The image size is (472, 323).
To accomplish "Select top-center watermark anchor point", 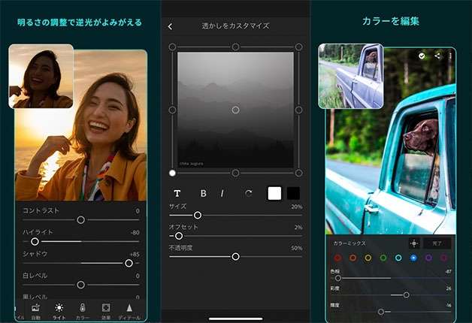I will (x=235, y=47).
